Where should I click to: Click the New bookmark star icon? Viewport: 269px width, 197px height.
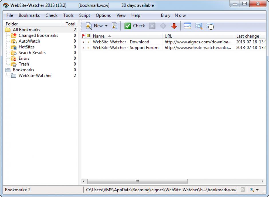coord(89,26)
